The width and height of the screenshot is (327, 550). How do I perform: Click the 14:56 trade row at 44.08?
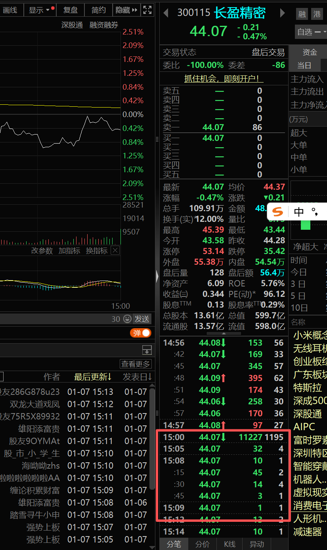point(224,342)
